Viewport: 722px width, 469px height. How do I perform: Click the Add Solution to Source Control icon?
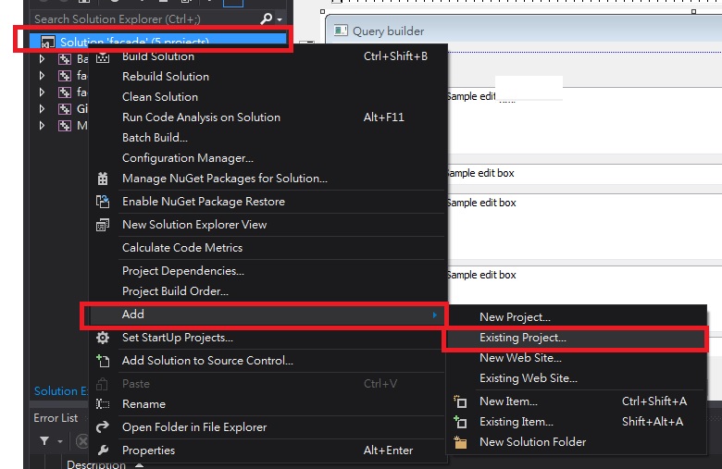(x=103, y=361)
